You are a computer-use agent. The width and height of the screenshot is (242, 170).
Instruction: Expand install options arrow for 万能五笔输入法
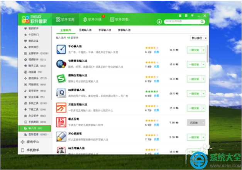click(203, 108)
